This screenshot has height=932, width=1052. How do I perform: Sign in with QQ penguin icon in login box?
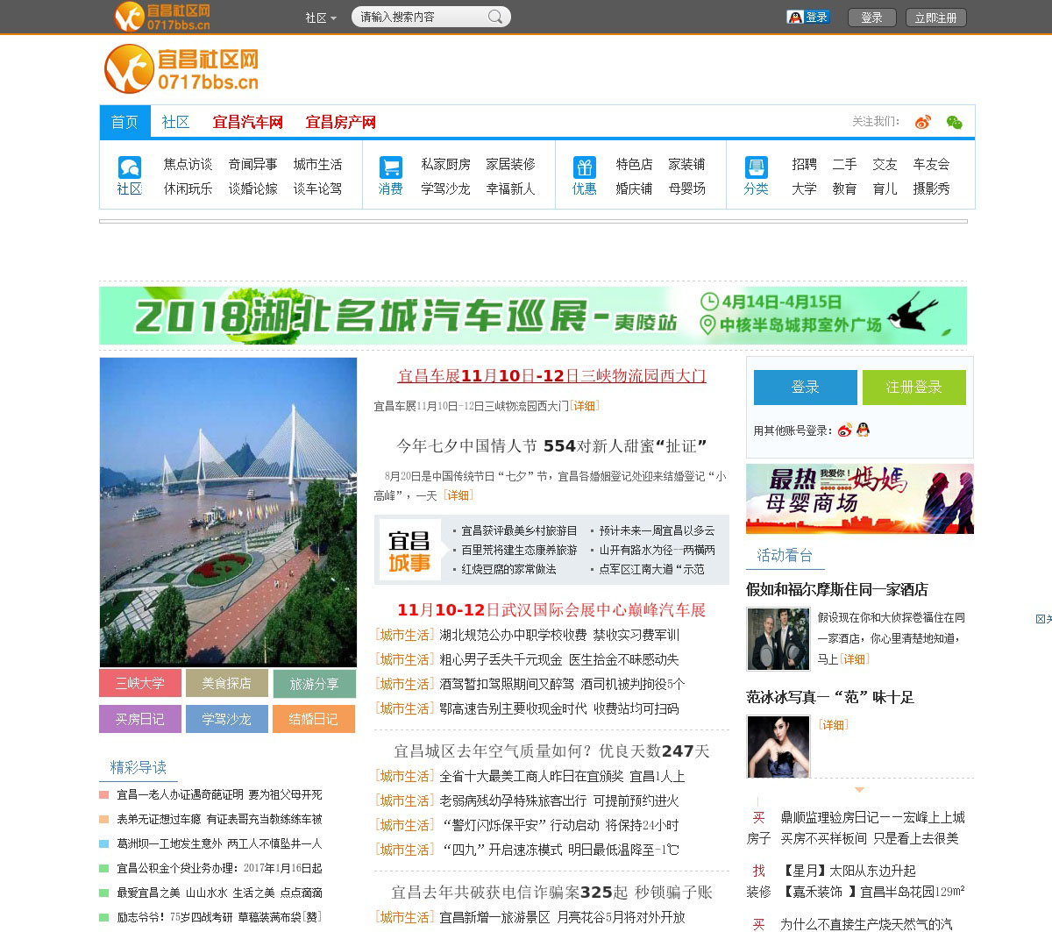coord(864,430)
